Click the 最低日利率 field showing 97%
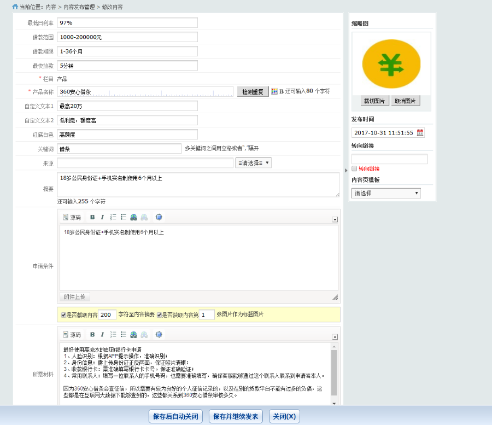This screenshot has height=425, width=492. pyautogui.click(x=127, y=22)
